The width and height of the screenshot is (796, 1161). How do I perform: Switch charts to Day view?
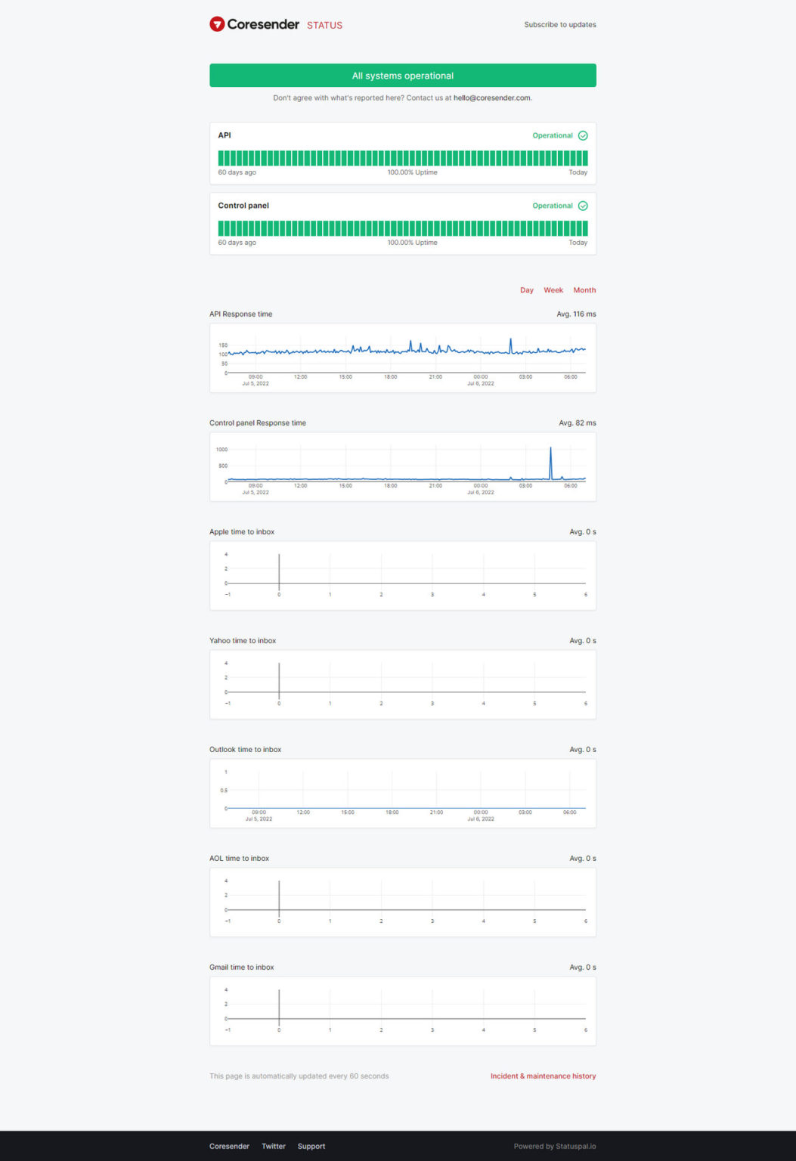tap(526, 290)
